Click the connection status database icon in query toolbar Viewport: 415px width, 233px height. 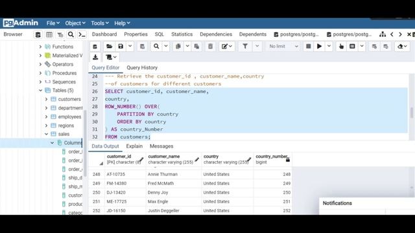click(95, 47)
